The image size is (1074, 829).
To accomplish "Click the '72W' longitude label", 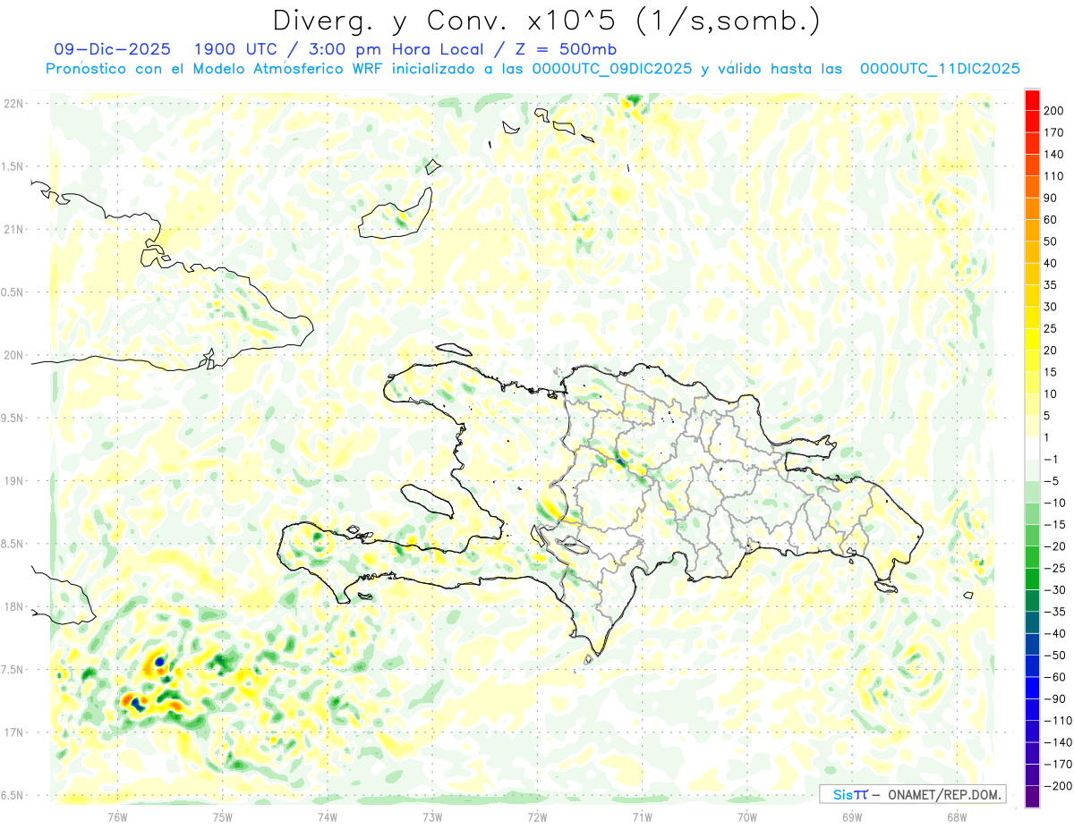I will tap(537, 816).
